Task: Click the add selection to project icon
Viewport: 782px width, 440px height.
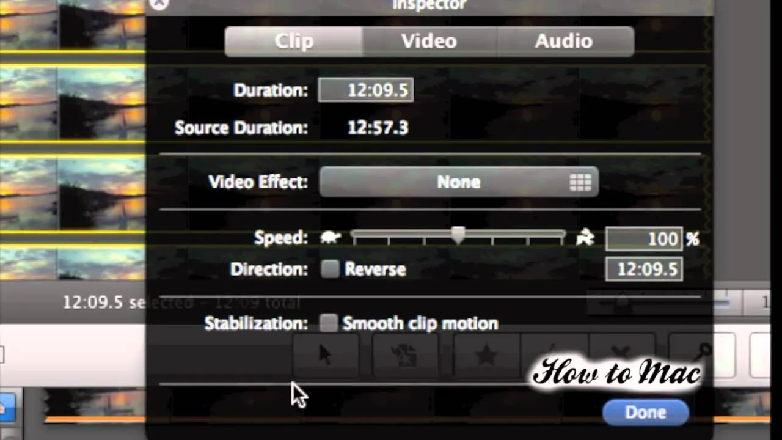Action: point(405,355)
